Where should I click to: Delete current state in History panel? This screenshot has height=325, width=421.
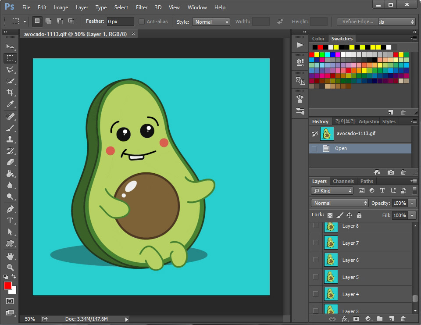(403, 172)
